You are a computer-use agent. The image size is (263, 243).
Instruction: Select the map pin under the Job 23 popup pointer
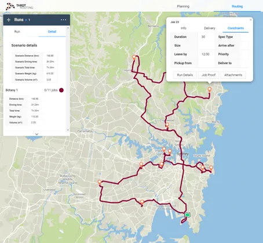(x=210, y=90)
